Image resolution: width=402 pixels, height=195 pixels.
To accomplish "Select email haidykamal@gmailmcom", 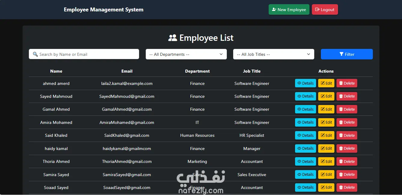I will pyautogui.click(x=127, y=148).
